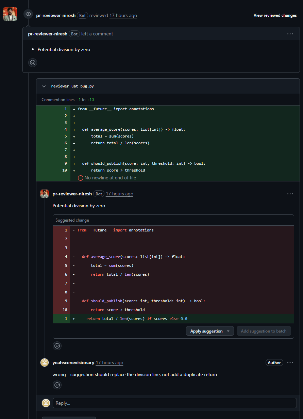
Task: Click the eye review icon next to pr-reviewer-niresh
Action: [28, 14]
